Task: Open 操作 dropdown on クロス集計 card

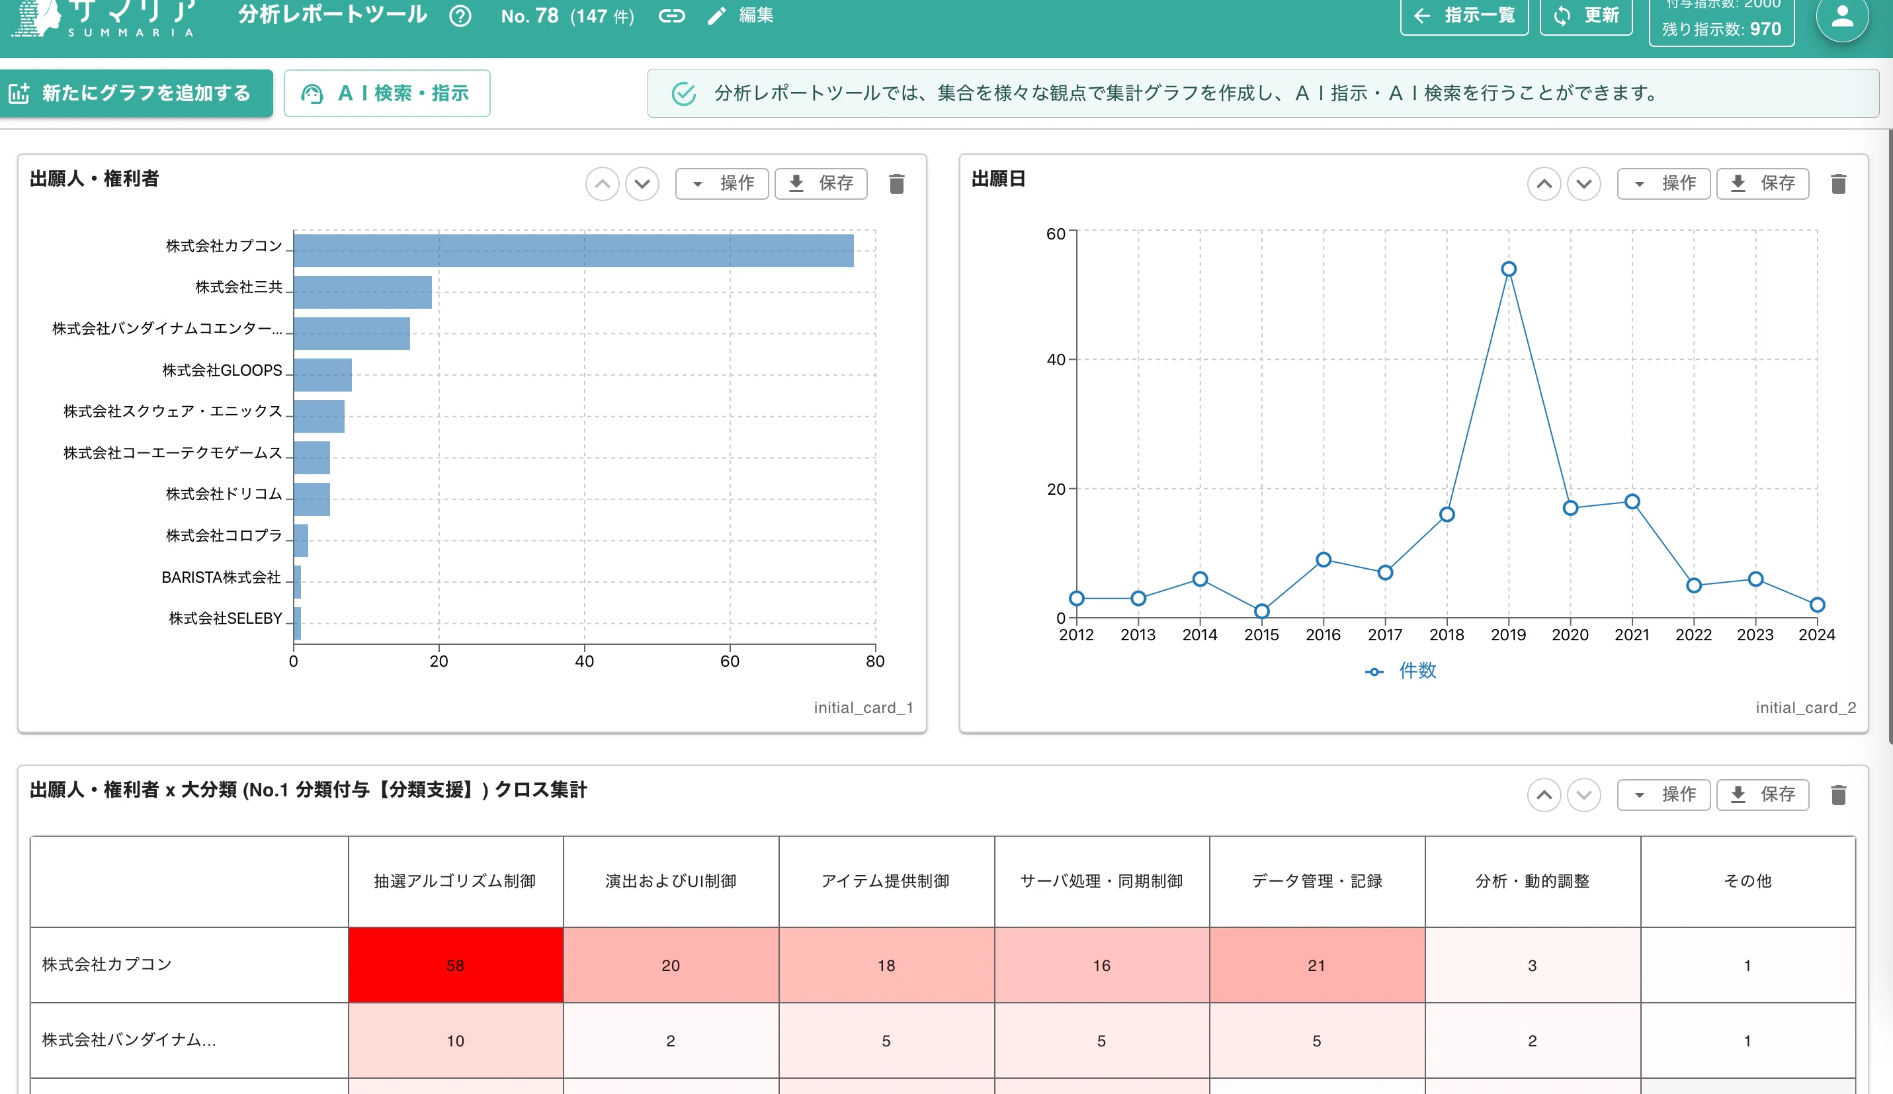Action: click(x=1664, y=795)
